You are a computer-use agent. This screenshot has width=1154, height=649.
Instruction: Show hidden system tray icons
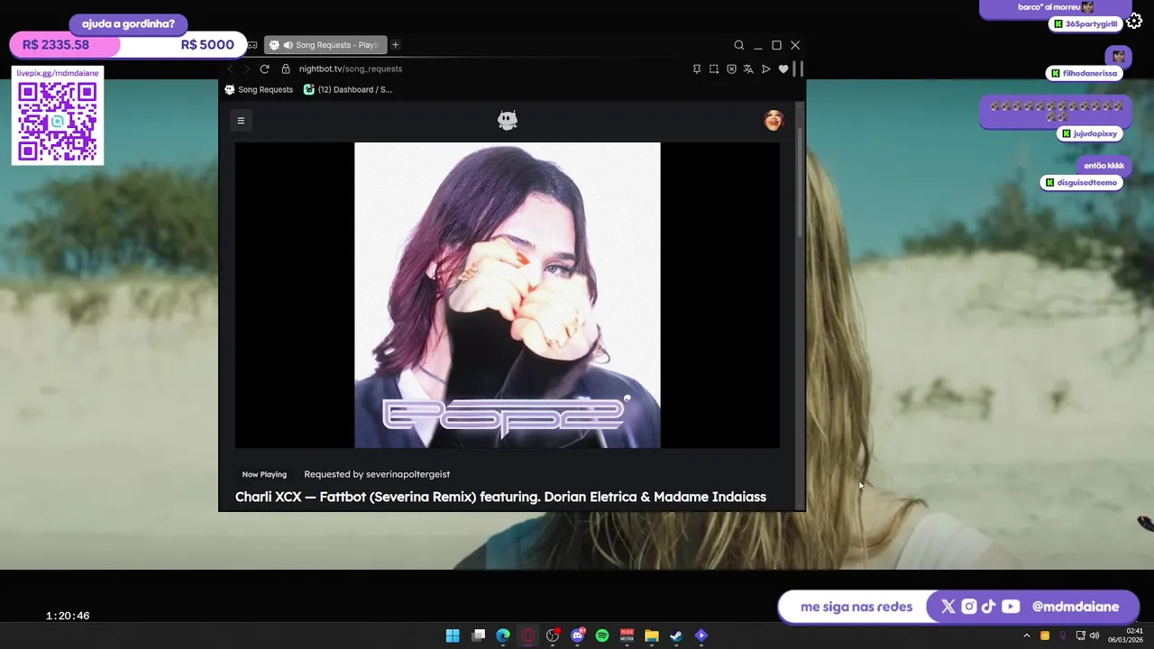[1026, 635]
